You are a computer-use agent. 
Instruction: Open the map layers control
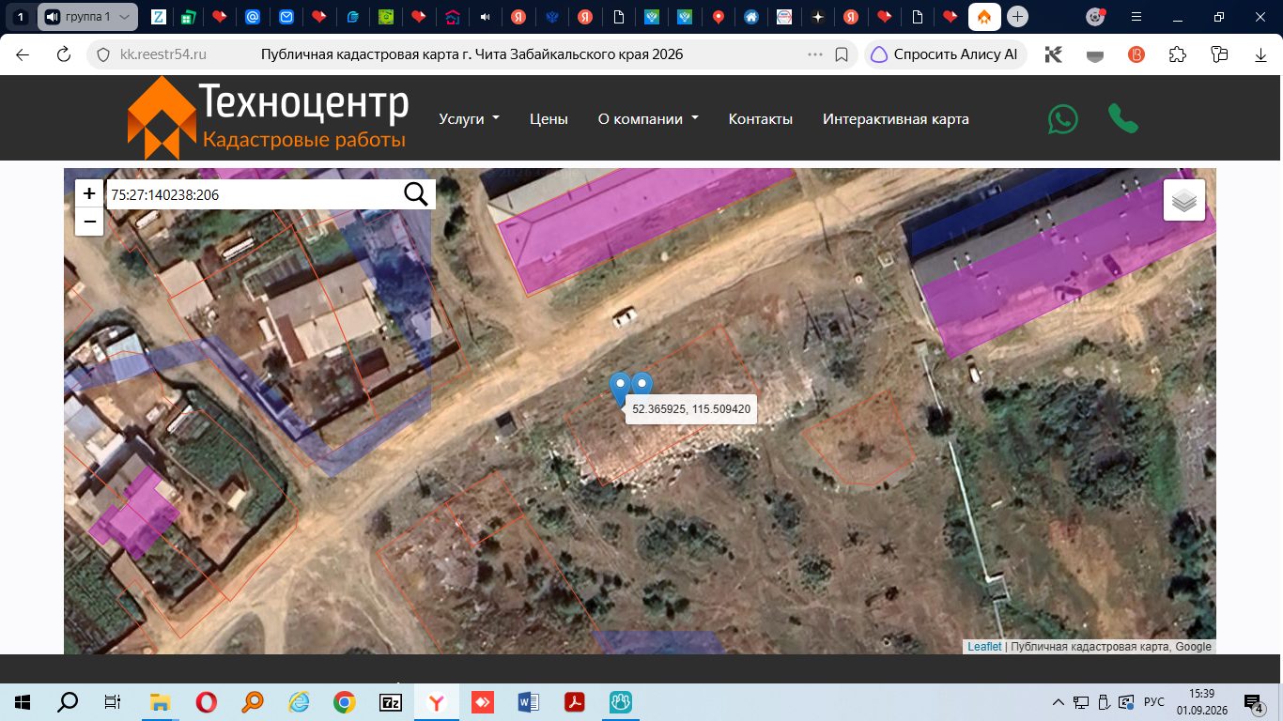click(x=1184, y=200)
